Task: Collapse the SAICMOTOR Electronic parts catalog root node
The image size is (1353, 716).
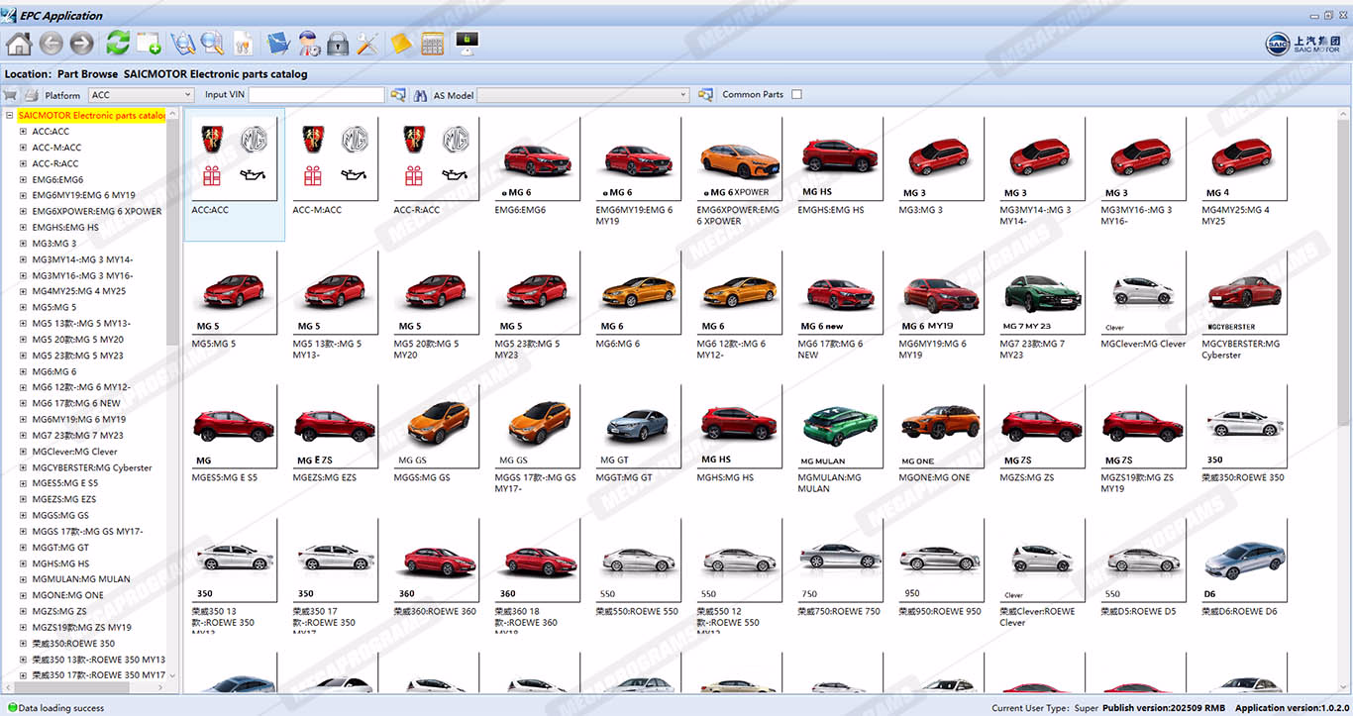Action: [x=10, y=116]
